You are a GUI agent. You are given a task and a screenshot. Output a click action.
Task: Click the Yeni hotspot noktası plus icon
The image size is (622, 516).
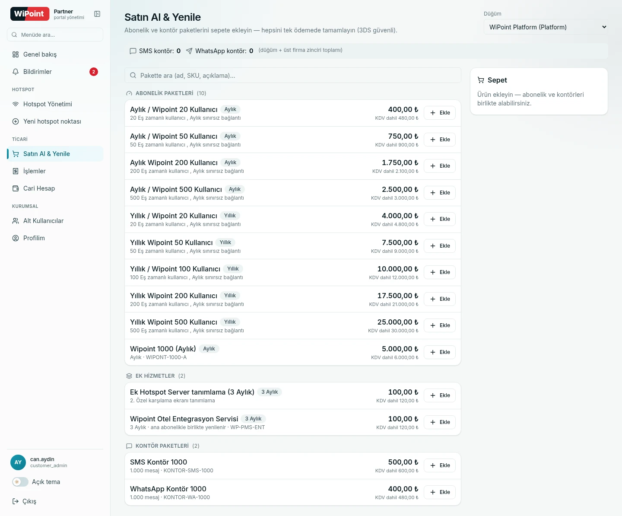pyautogui.click(x=16, y=121)
